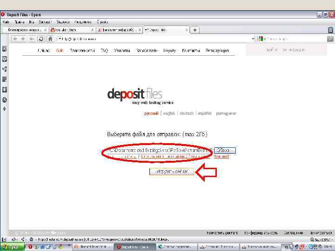Click the Обзор browse button
Image resolution: width=335 pixels, height=251 pixels.
[225, 151]
